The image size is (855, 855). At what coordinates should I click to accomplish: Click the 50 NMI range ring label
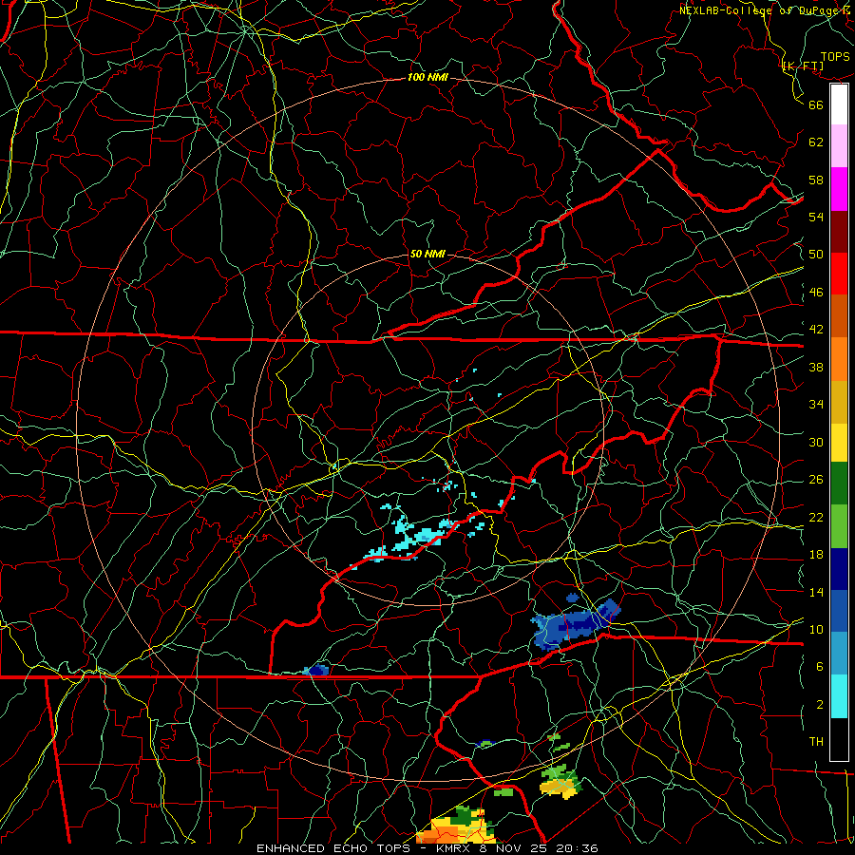click(x=427, y=254)
